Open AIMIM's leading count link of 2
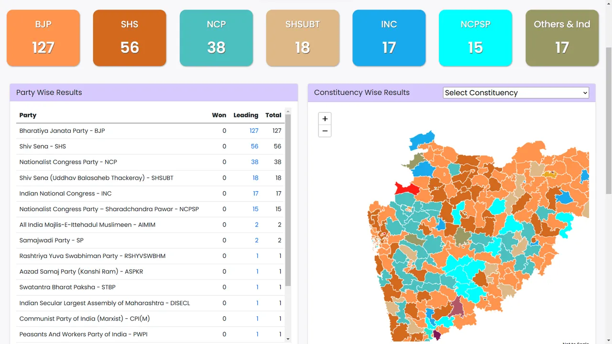 pyautogui.click(x=257, y=225)
